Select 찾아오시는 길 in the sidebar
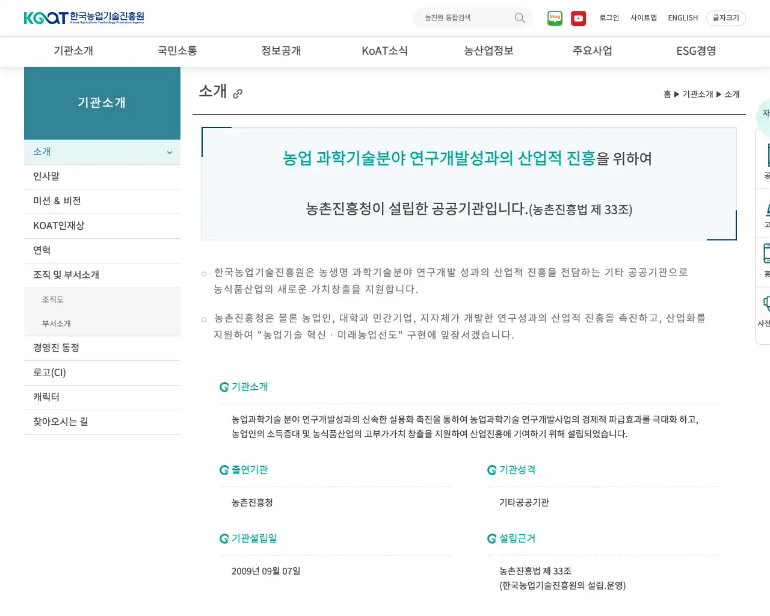 click(x=102, y=422)
